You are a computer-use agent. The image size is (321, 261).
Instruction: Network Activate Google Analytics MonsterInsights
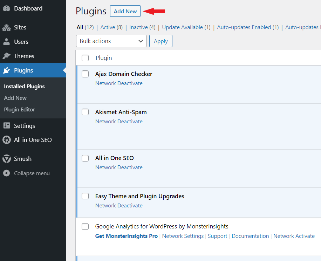294,236
